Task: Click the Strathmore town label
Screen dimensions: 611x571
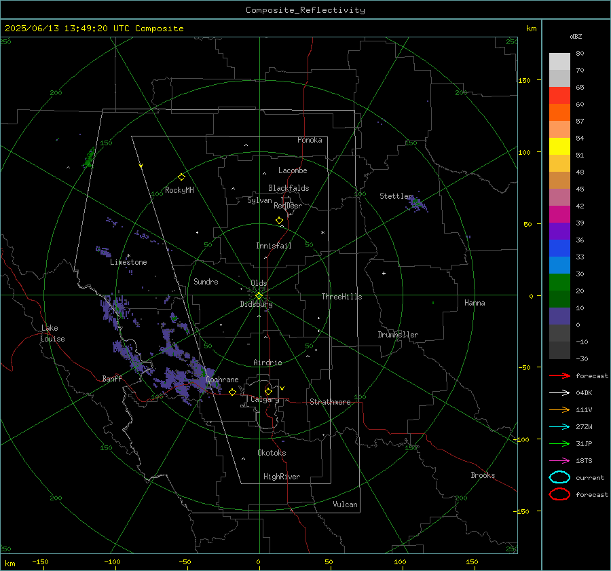Action: (330, 402)
